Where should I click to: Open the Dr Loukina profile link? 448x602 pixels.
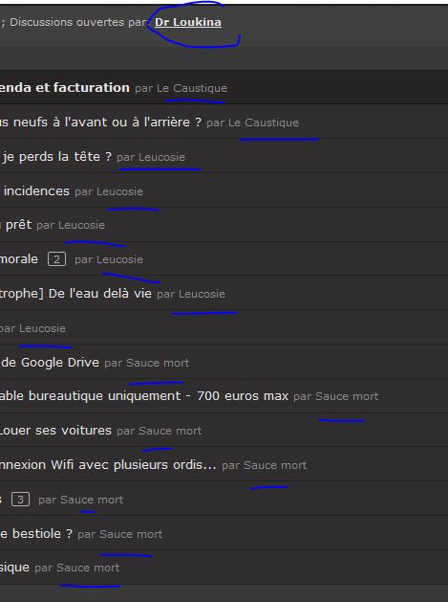(188, 22)
